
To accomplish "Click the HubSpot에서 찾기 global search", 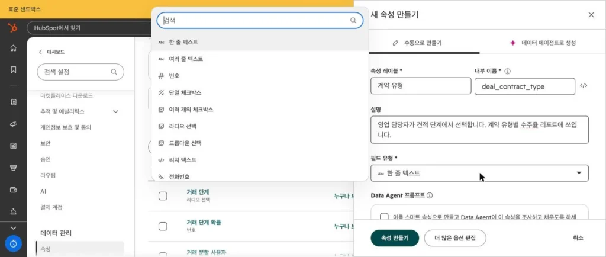I will (89, 28).
